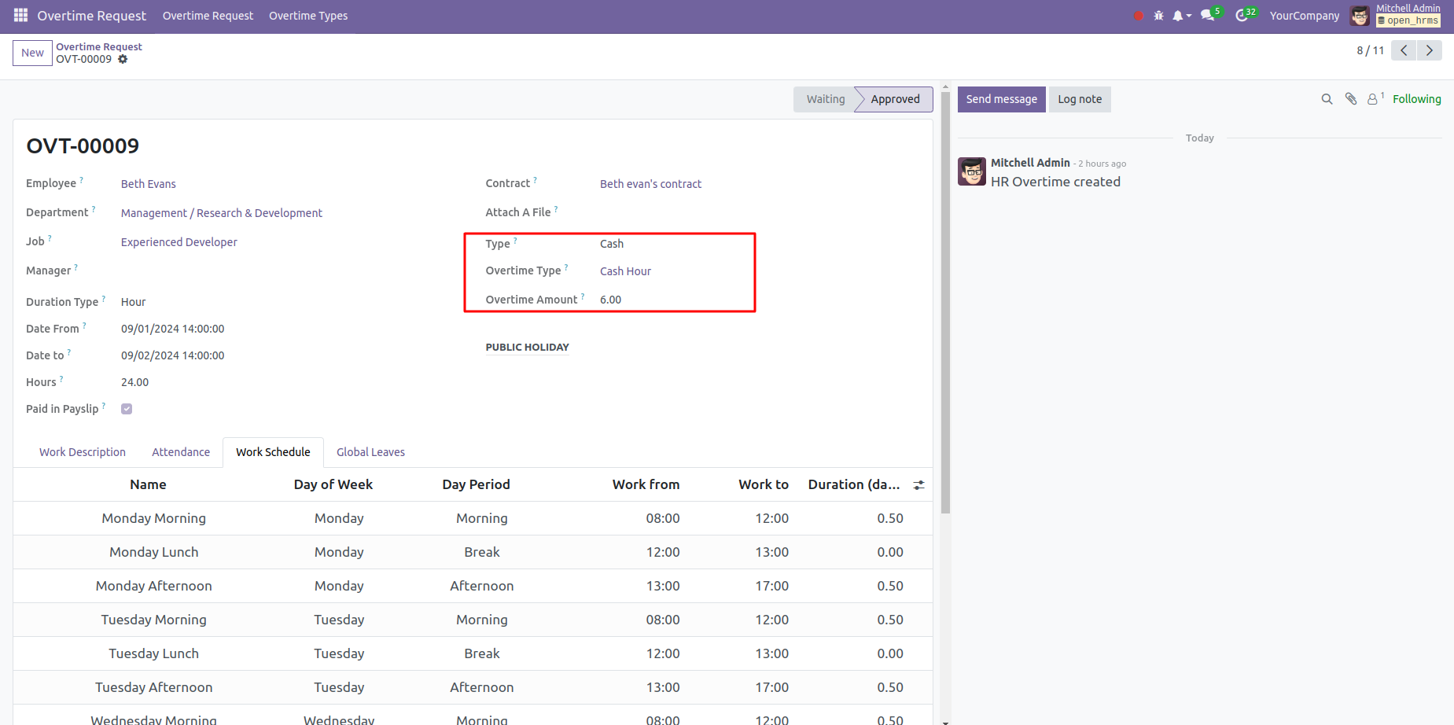Open the activities clock icon
This screenshot has height=725, width=1454.
pos(1243,16)
